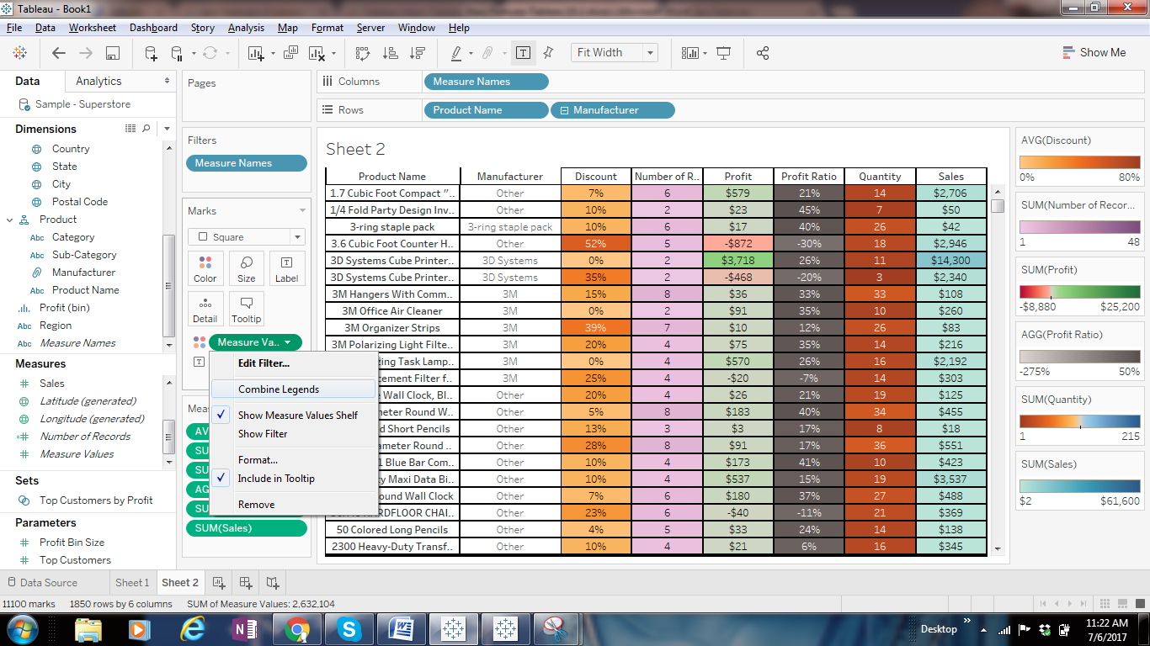Image resolution: width=1150 pixels, height=646 pixels.
Task: Click the Share toolbar icon
Action: pyautogui.click(x=763, y=53)
